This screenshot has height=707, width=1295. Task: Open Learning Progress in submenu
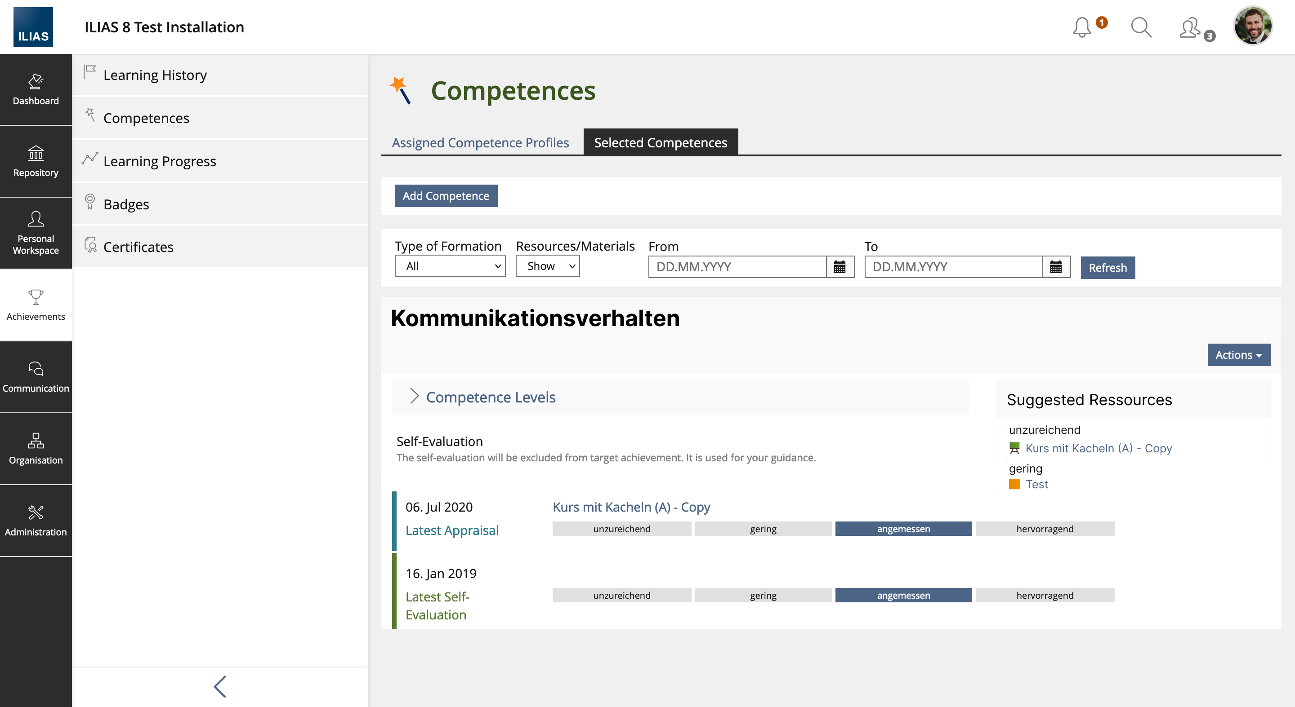(x=159, y=161)
